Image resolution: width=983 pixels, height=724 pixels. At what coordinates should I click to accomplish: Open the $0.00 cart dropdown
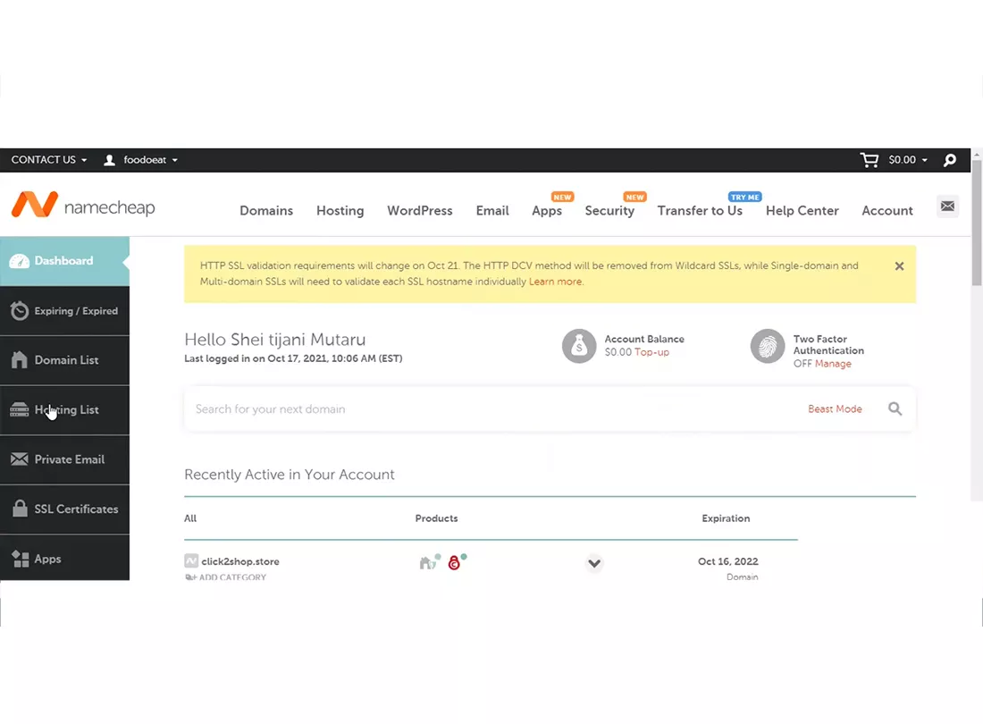click(908, 160)
